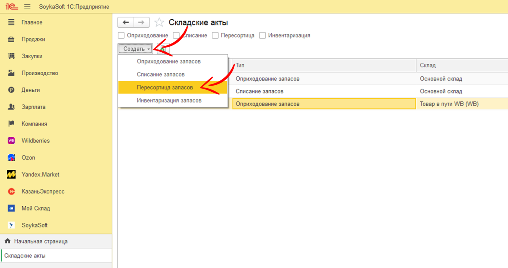Click Основной склад in the Списание запасов row

point(462,91)
